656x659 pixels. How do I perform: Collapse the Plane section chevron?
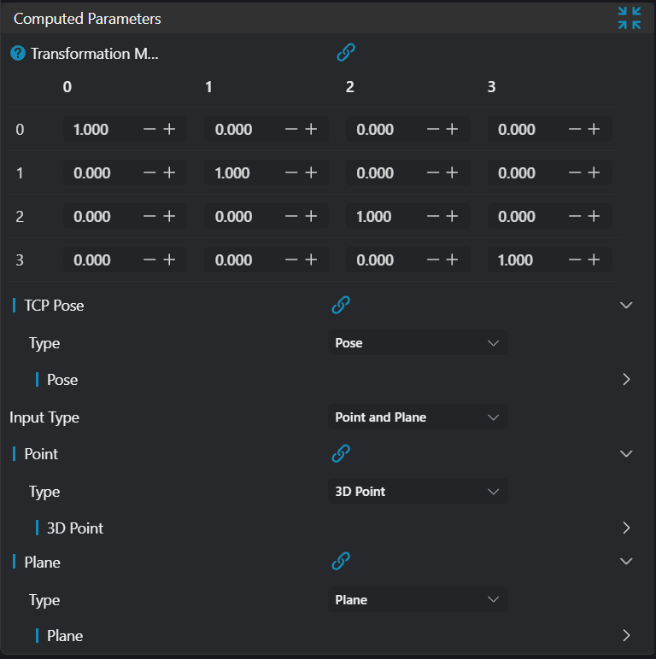(x=626, y=562)
